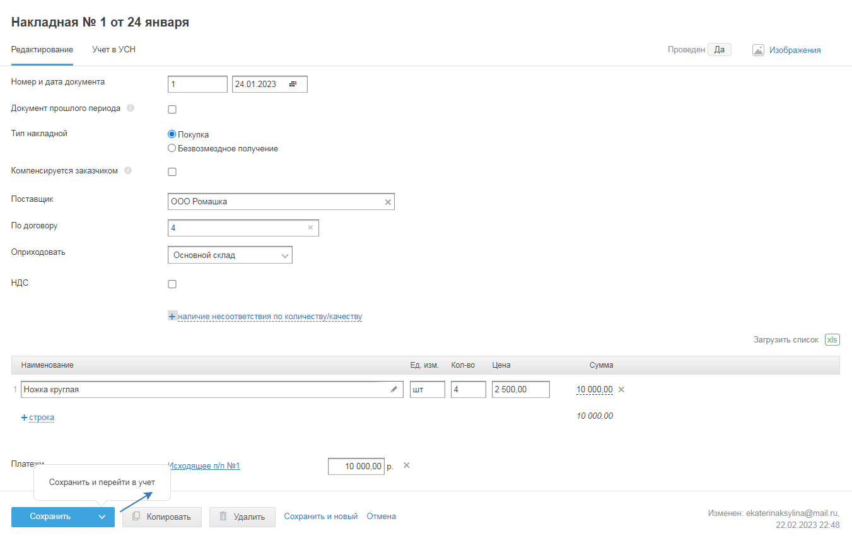Click the copy icon on Копировать button
This screenshot has height=538, width=852.
(x=136, y=517)
